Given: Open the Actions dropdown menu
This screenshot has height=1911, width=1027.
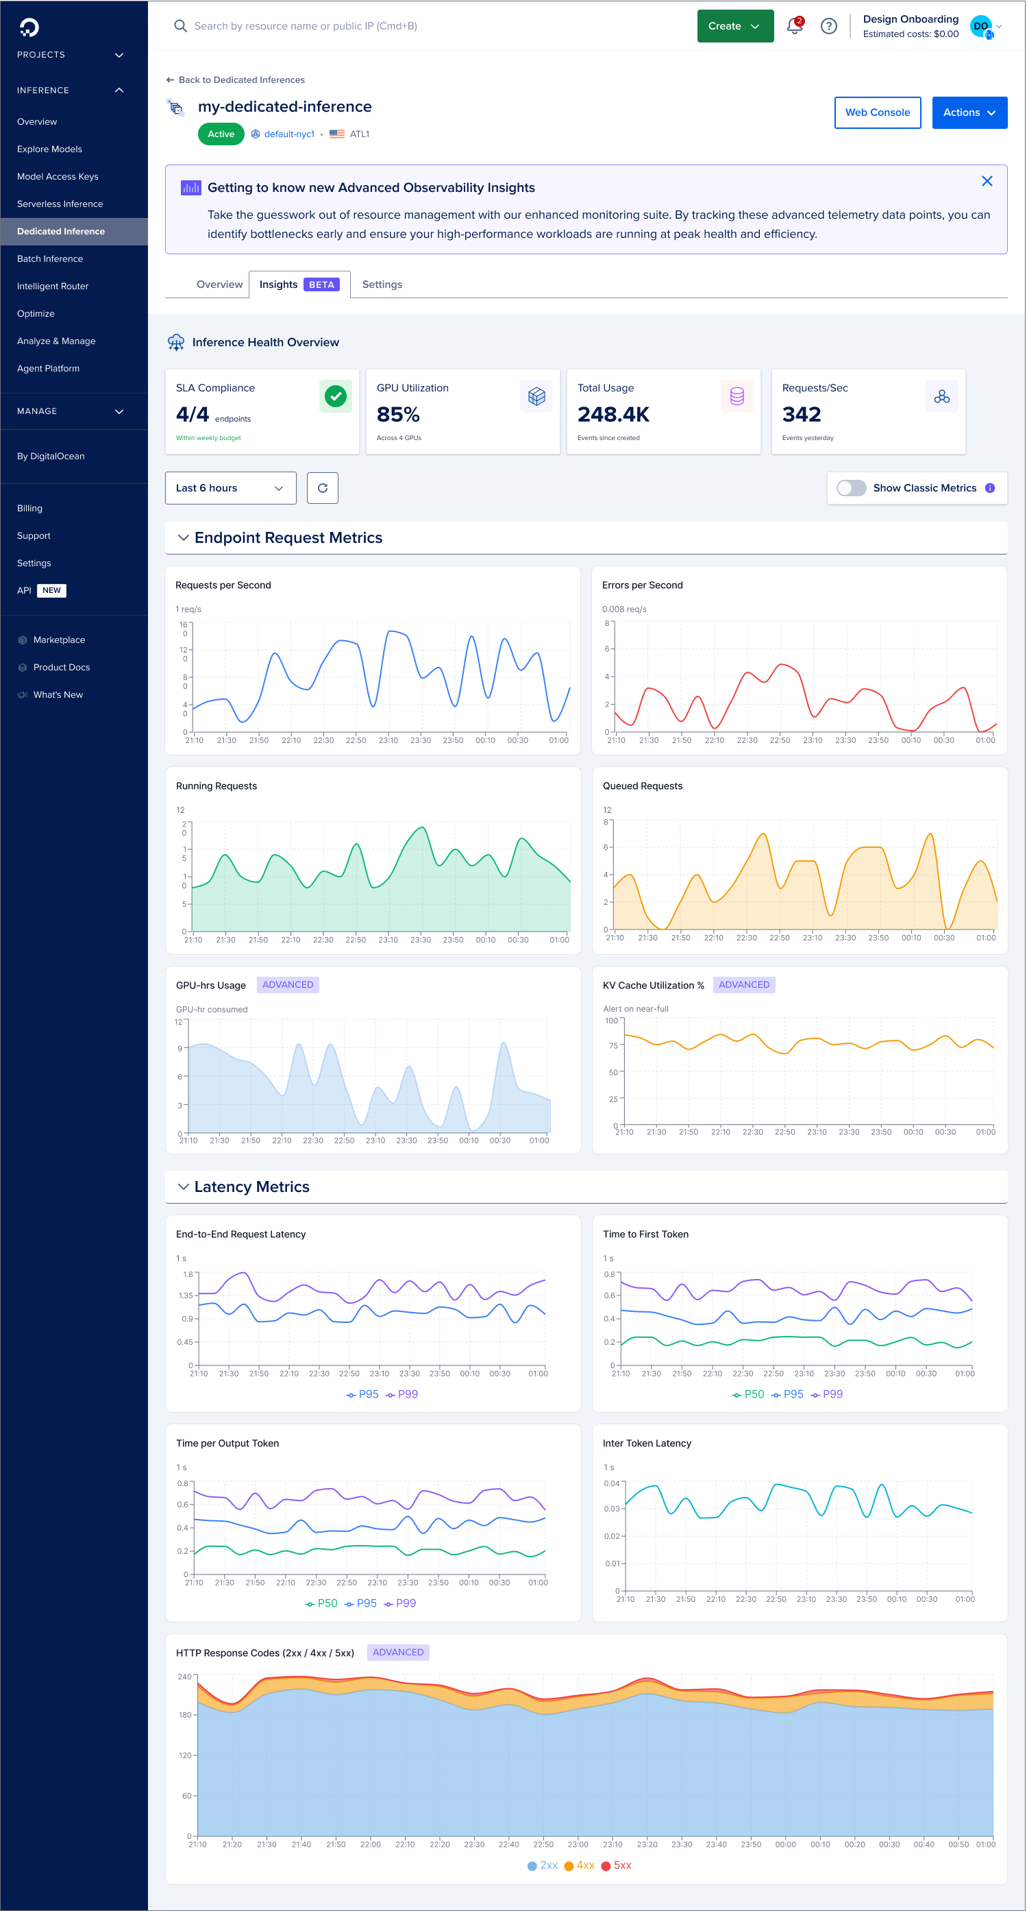Looking at the screenshot, I should point(969,113).
